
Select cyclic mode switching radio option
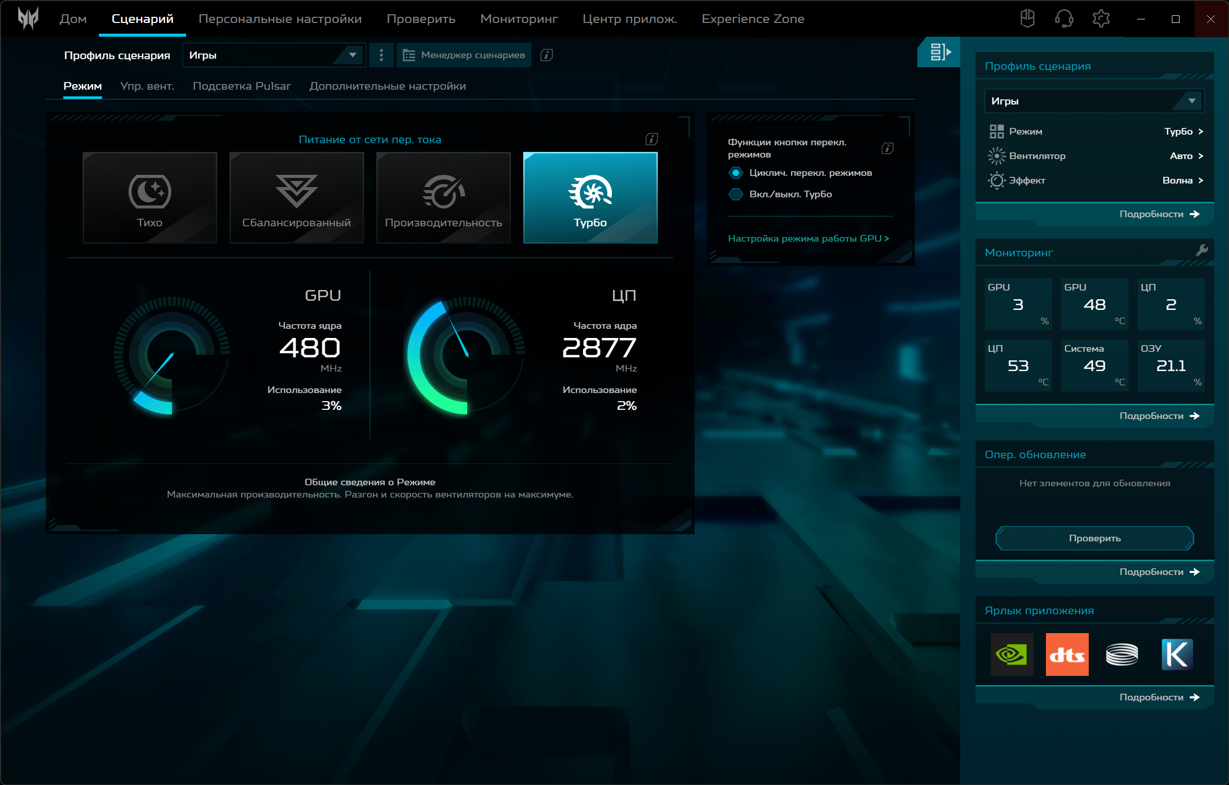click(735, 173)
